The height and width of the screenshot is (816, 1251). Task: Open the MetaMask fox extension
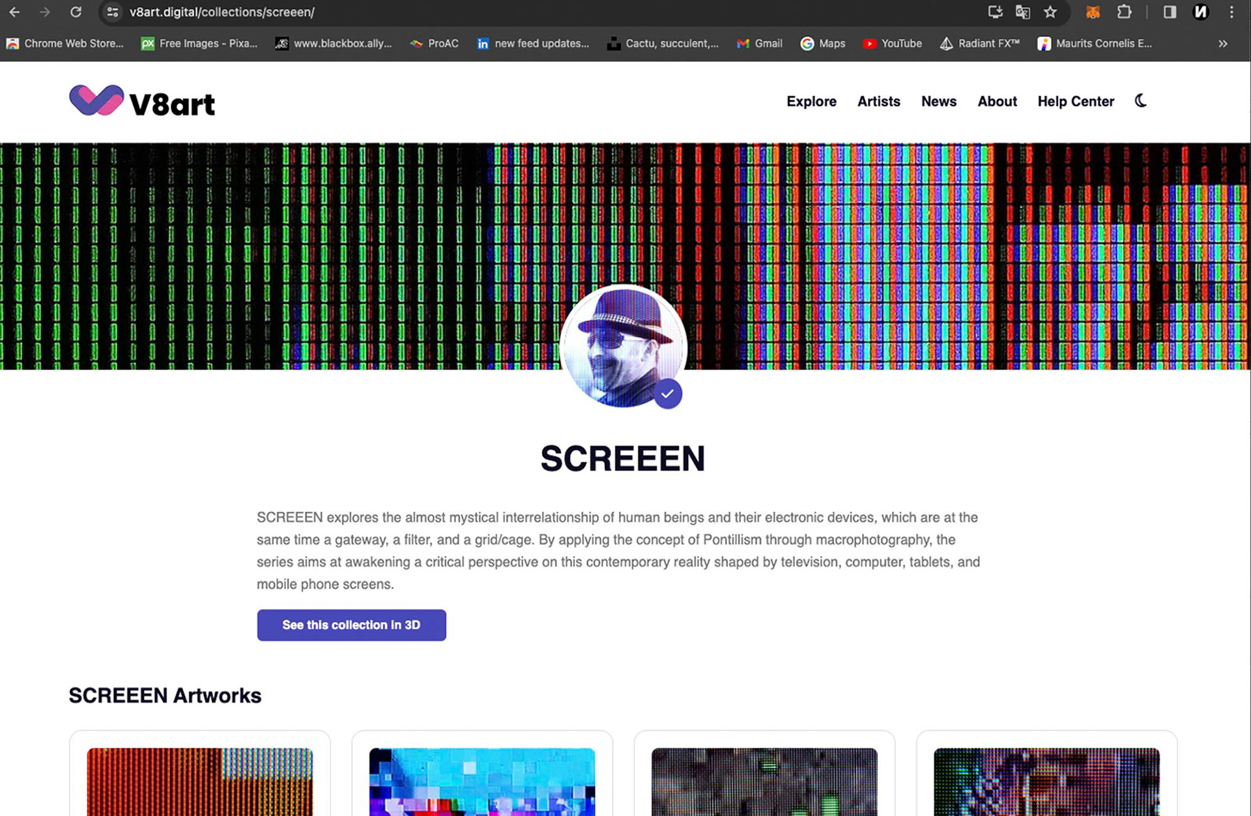pyautogui.click(x=1093, y=12)
